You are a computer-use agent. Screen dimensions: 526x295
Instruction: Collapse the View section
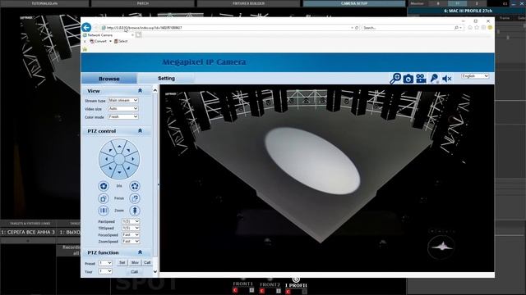(x=140, y=91)
